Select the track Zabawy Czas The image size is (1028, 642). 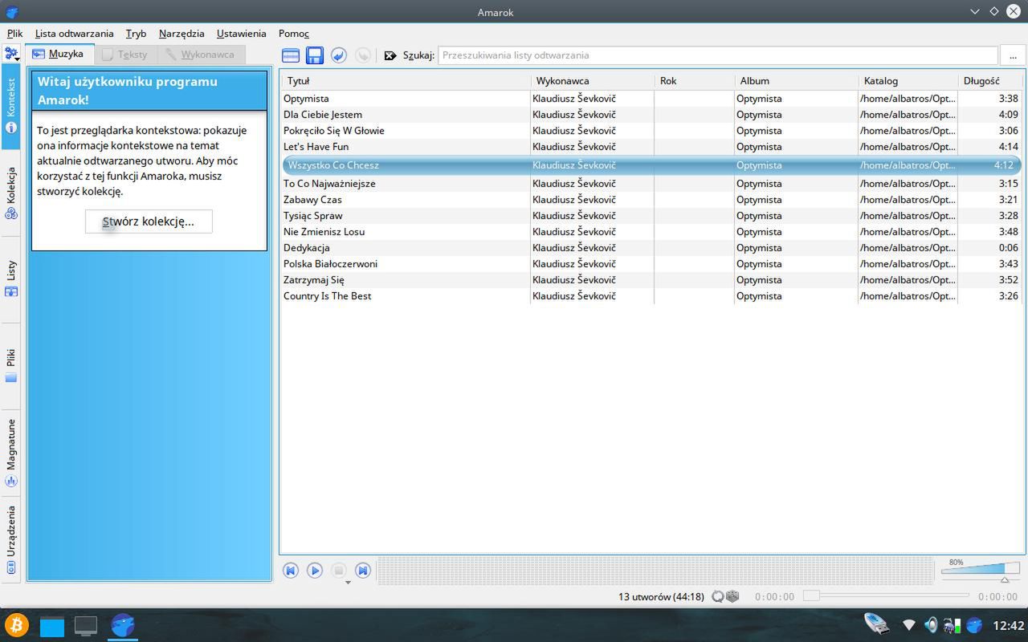[x=651, y=200]
